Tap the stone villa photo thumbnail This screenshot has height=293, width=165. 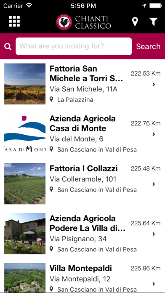25,234
